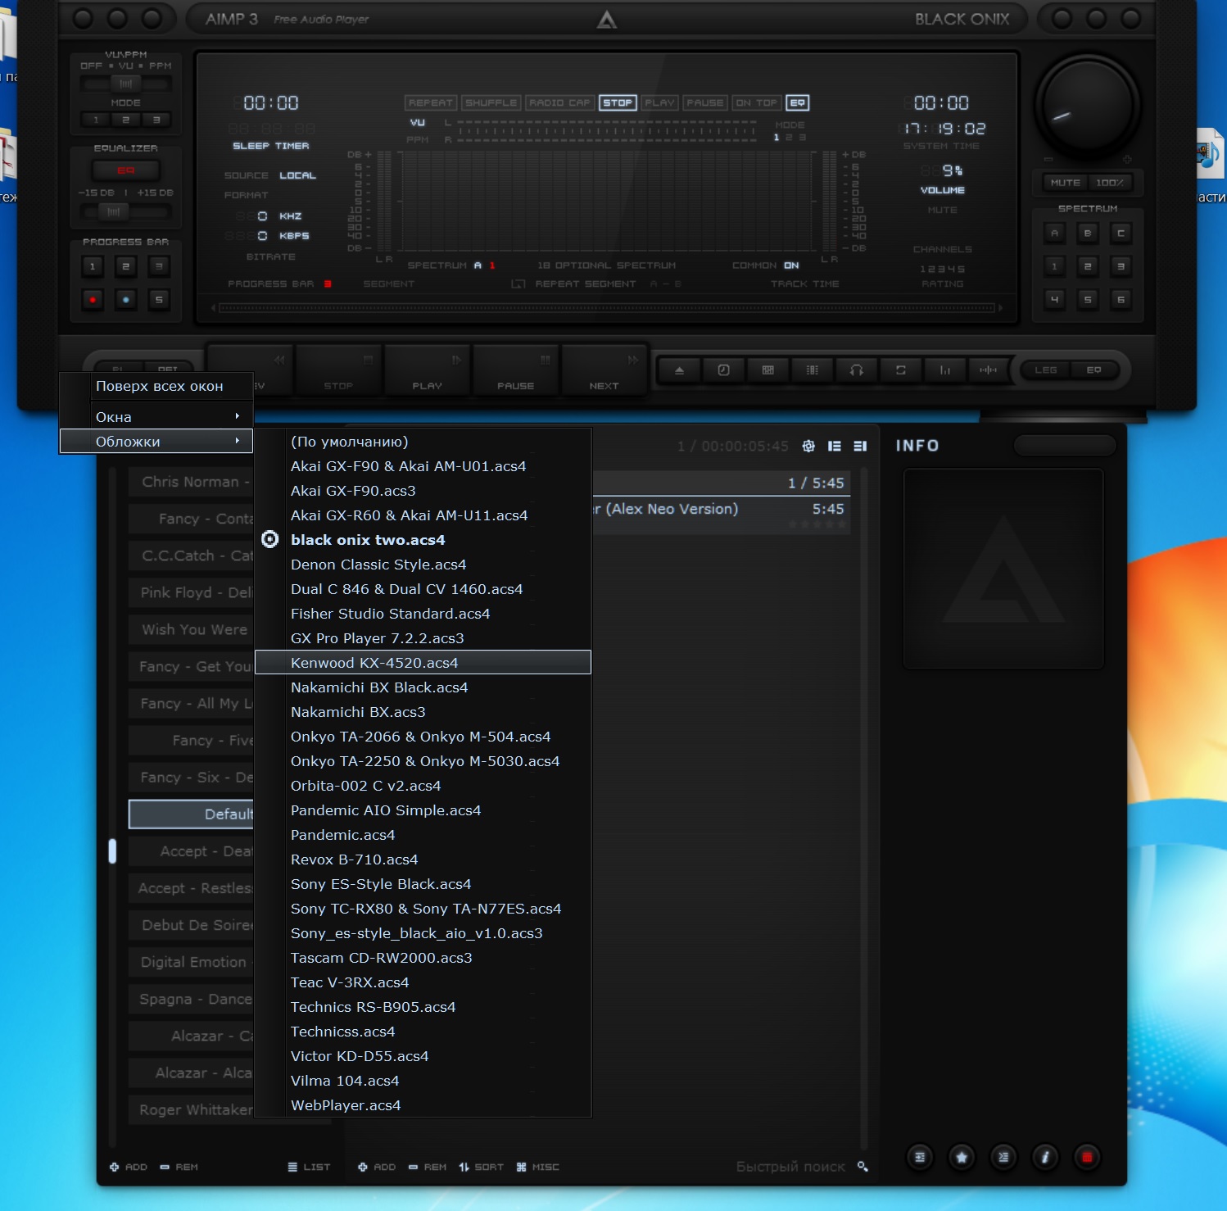Click the 100% volume button
The image size is (1227, 1211).
point(1110,183)
